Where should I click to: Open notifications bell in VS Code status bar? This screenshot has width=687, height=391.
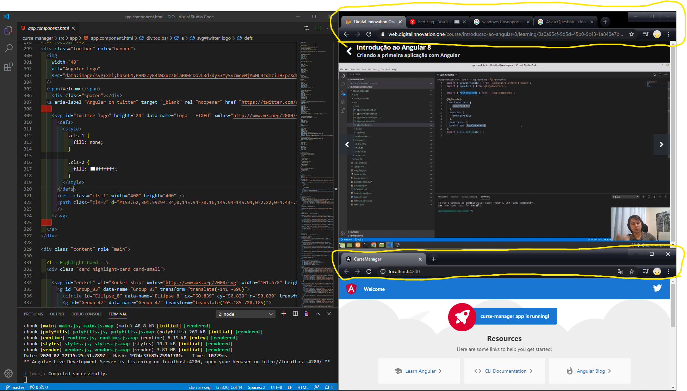pos(329,387)
